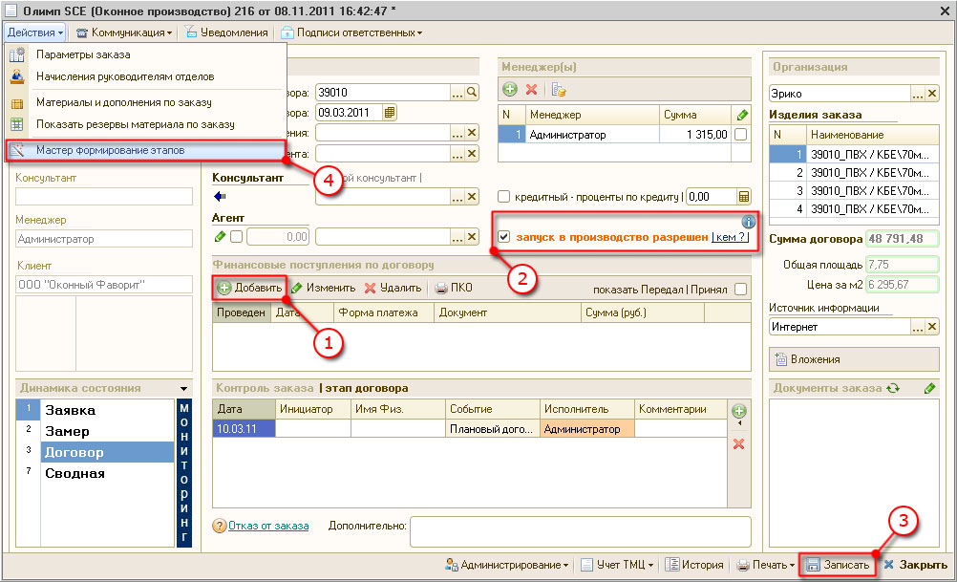Toggle показать Передал | Принял checkbox

pos(740,289)
